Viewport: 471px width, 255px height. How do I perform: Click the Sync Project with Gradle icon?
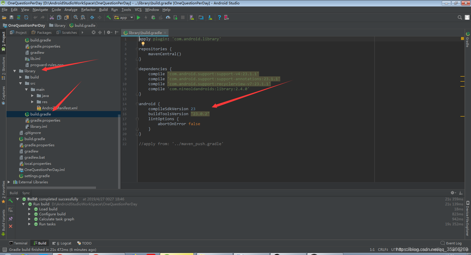(x=19, y=18)
